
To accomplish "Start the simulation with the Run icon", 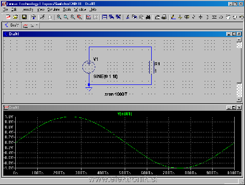I will coord(43,17).
